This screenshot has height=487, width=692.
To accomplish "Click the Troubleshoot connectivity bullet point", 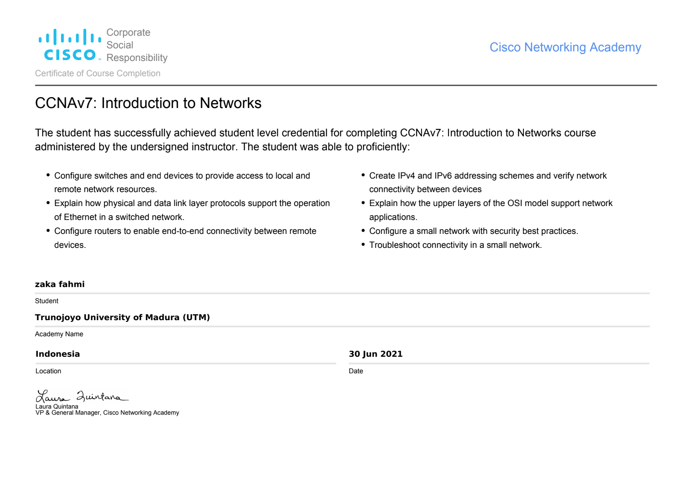I will pos(455,245).
